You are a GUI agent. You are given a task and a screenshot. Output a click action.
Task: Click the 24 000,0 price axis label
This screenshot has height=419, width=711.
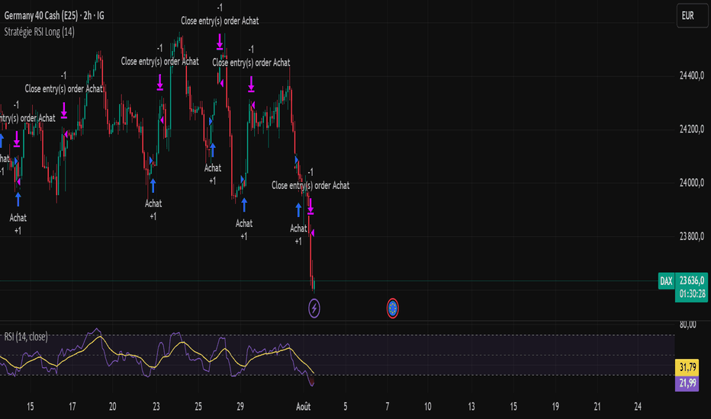tap(691, 183)
